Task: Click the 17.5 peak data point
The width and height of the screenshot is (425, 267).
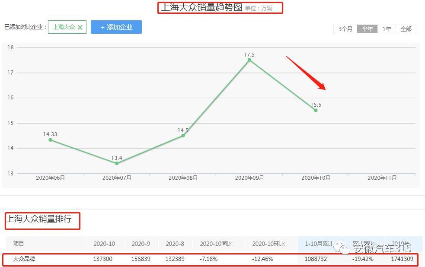Action: tap(249, 60)
